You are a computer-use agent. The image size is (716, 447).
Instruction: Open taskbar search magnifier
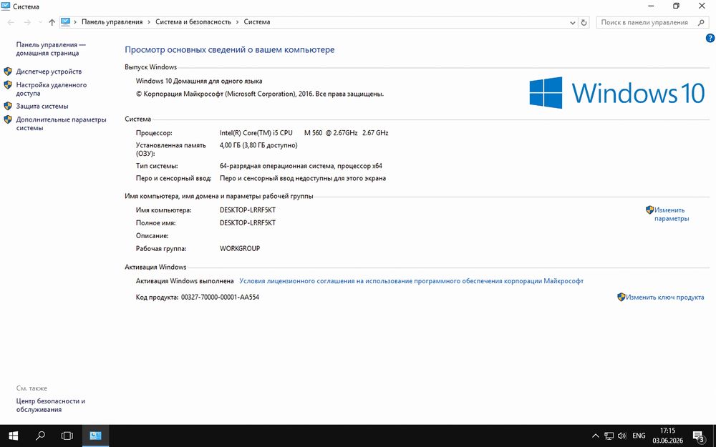(40, 436)
